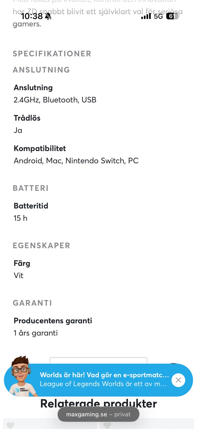
Task: Tap the GARANTI section header
Action: pos(32,303)
